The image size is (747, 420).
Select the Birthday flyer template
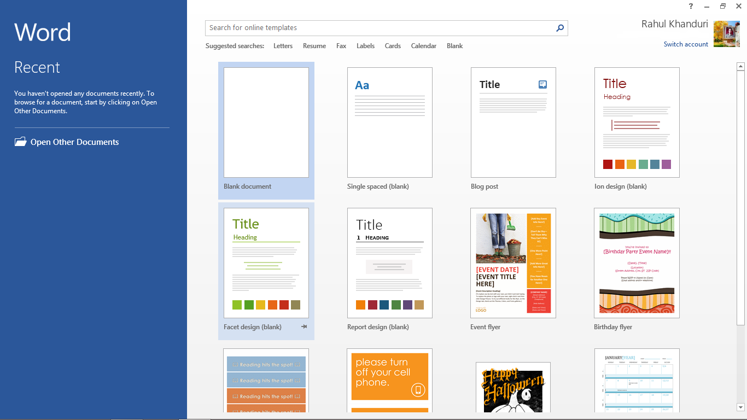click(637, 263)
